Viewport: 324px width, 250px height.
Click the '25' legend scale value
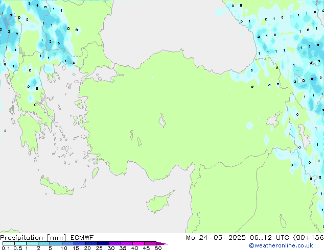[99, 248]
